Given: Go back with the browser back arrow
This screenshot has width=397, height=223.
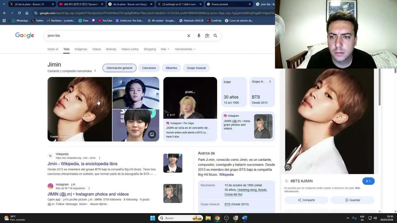Looking at the screenshot, I should [x=4, y=13].
